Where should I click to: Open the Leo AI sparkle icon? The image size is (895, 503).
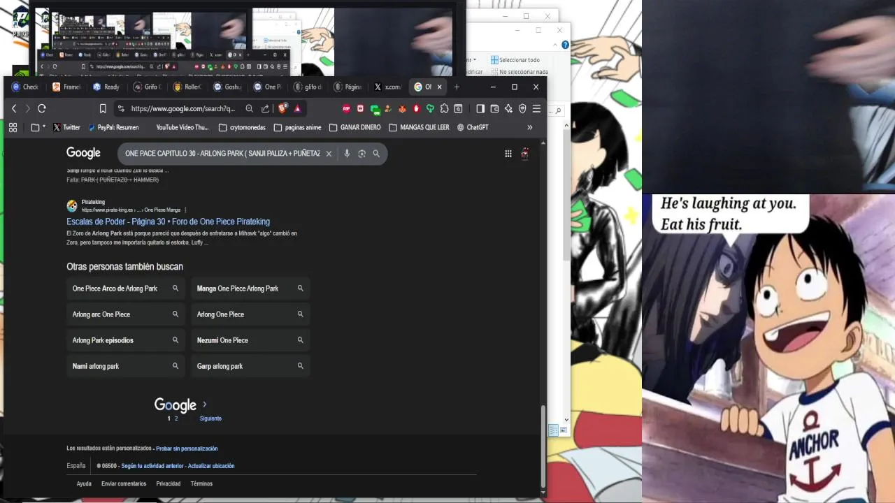click(x=508, y=108)
